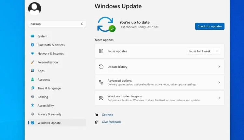Click the Personalization paintbrush icon
The height and width of the screenshot is (140, 244).
(x=32, y=62)
